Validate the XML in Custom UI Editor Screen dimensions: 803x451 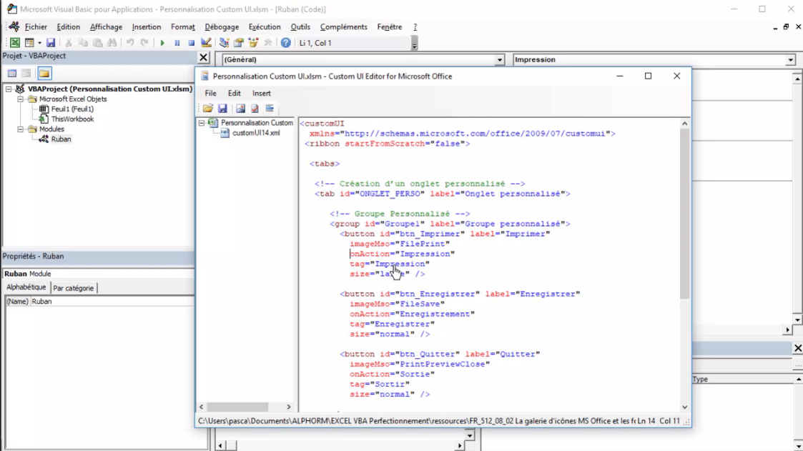click(255, 109)
